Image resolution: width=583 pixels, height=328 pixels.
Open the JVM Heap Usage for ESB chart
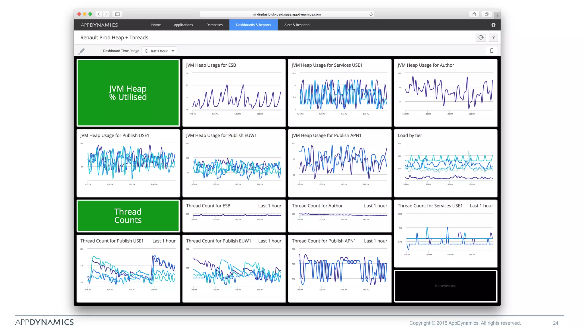tap(234, 93)
